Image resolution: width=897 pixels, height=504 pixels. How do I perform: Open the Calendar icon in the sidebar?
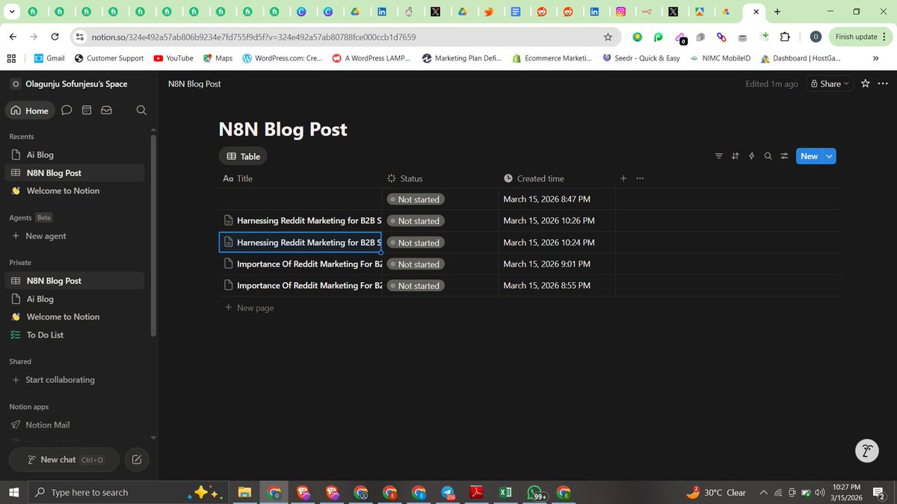tap(86, 110)
